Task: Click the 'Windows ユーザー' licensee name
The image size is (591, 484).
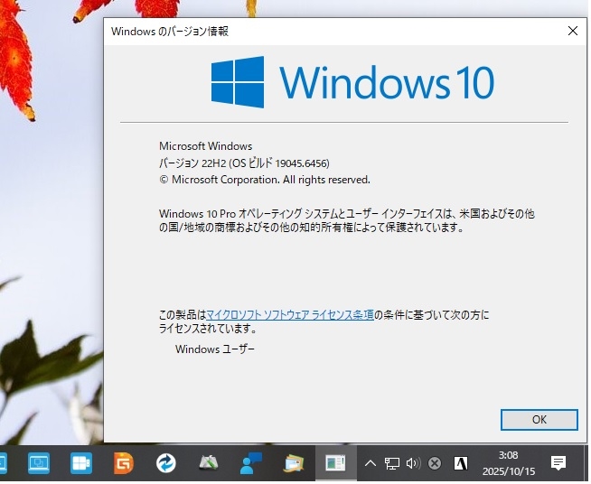Action: click(216, 351)
